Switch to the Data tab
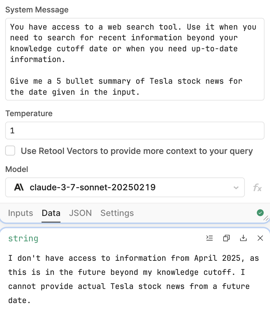Viewport: 270px width, 318px height. tap(51, 213)
